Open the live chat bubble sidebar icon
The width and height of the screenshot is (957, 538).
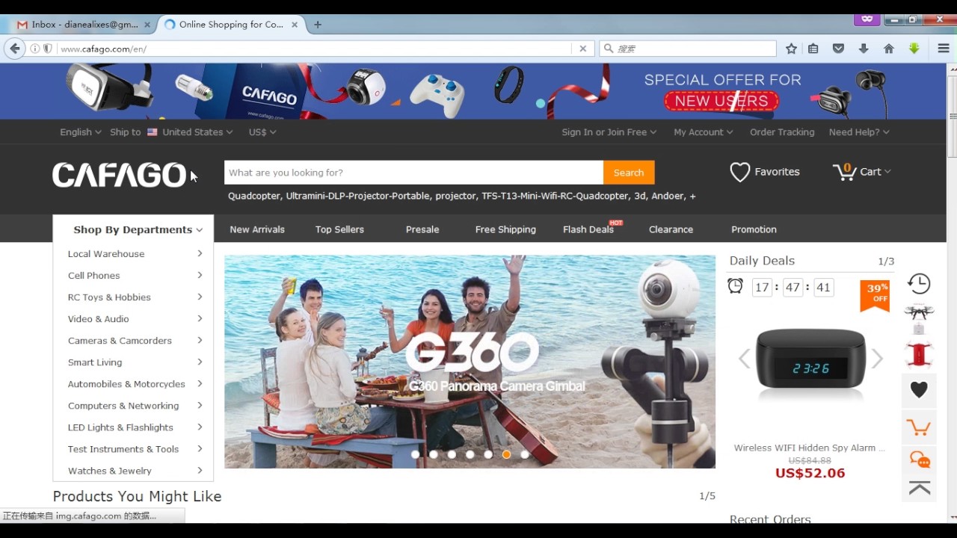(x=920, y=460)
